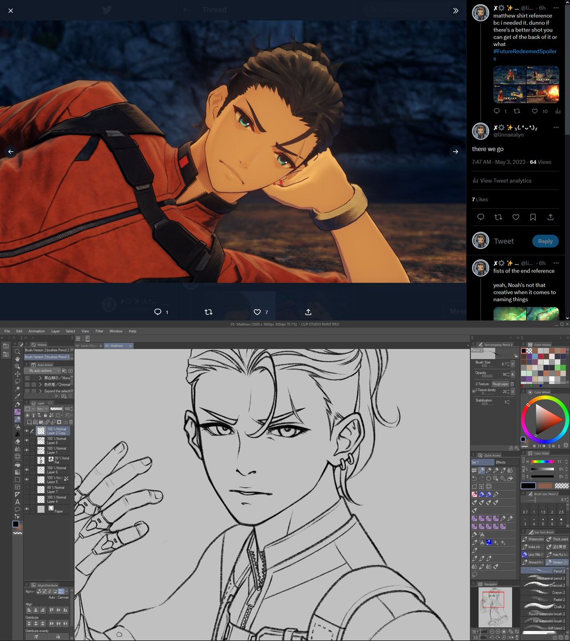The image size is (570, 641).
Task: Expand the Mono auto action entry
Action: 40,378
